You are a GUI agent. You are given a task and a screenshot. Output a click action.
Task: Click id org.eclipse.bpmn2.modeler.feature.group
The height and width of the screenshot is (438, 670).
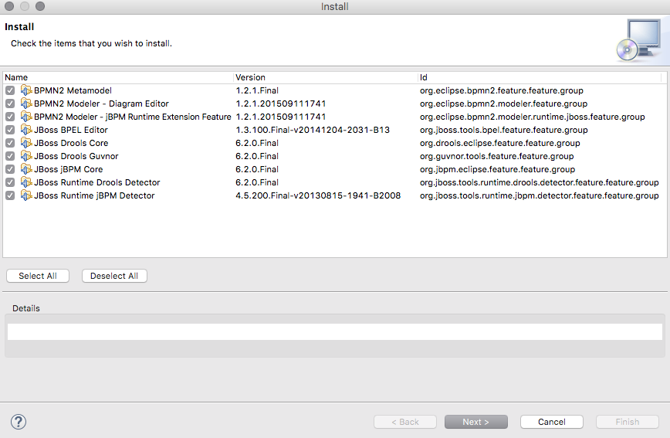click(x=503, y=104)
